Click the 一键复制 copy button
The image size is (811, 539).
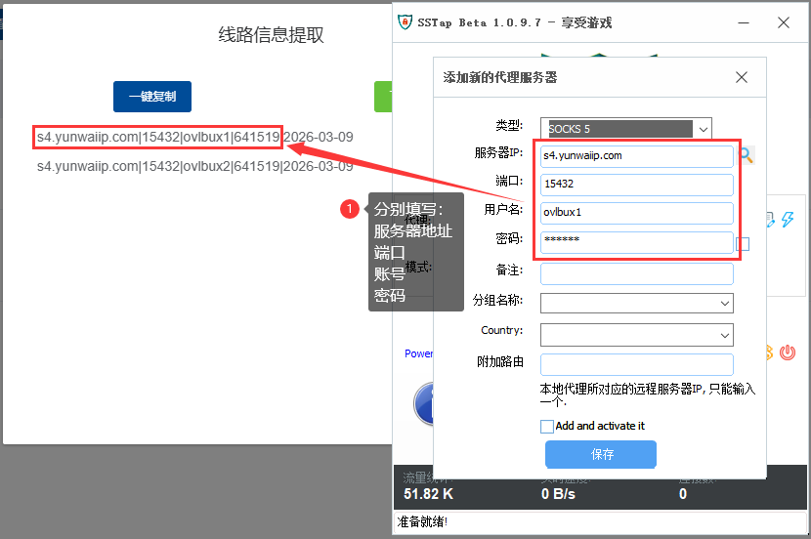click(x=151, y=97)
